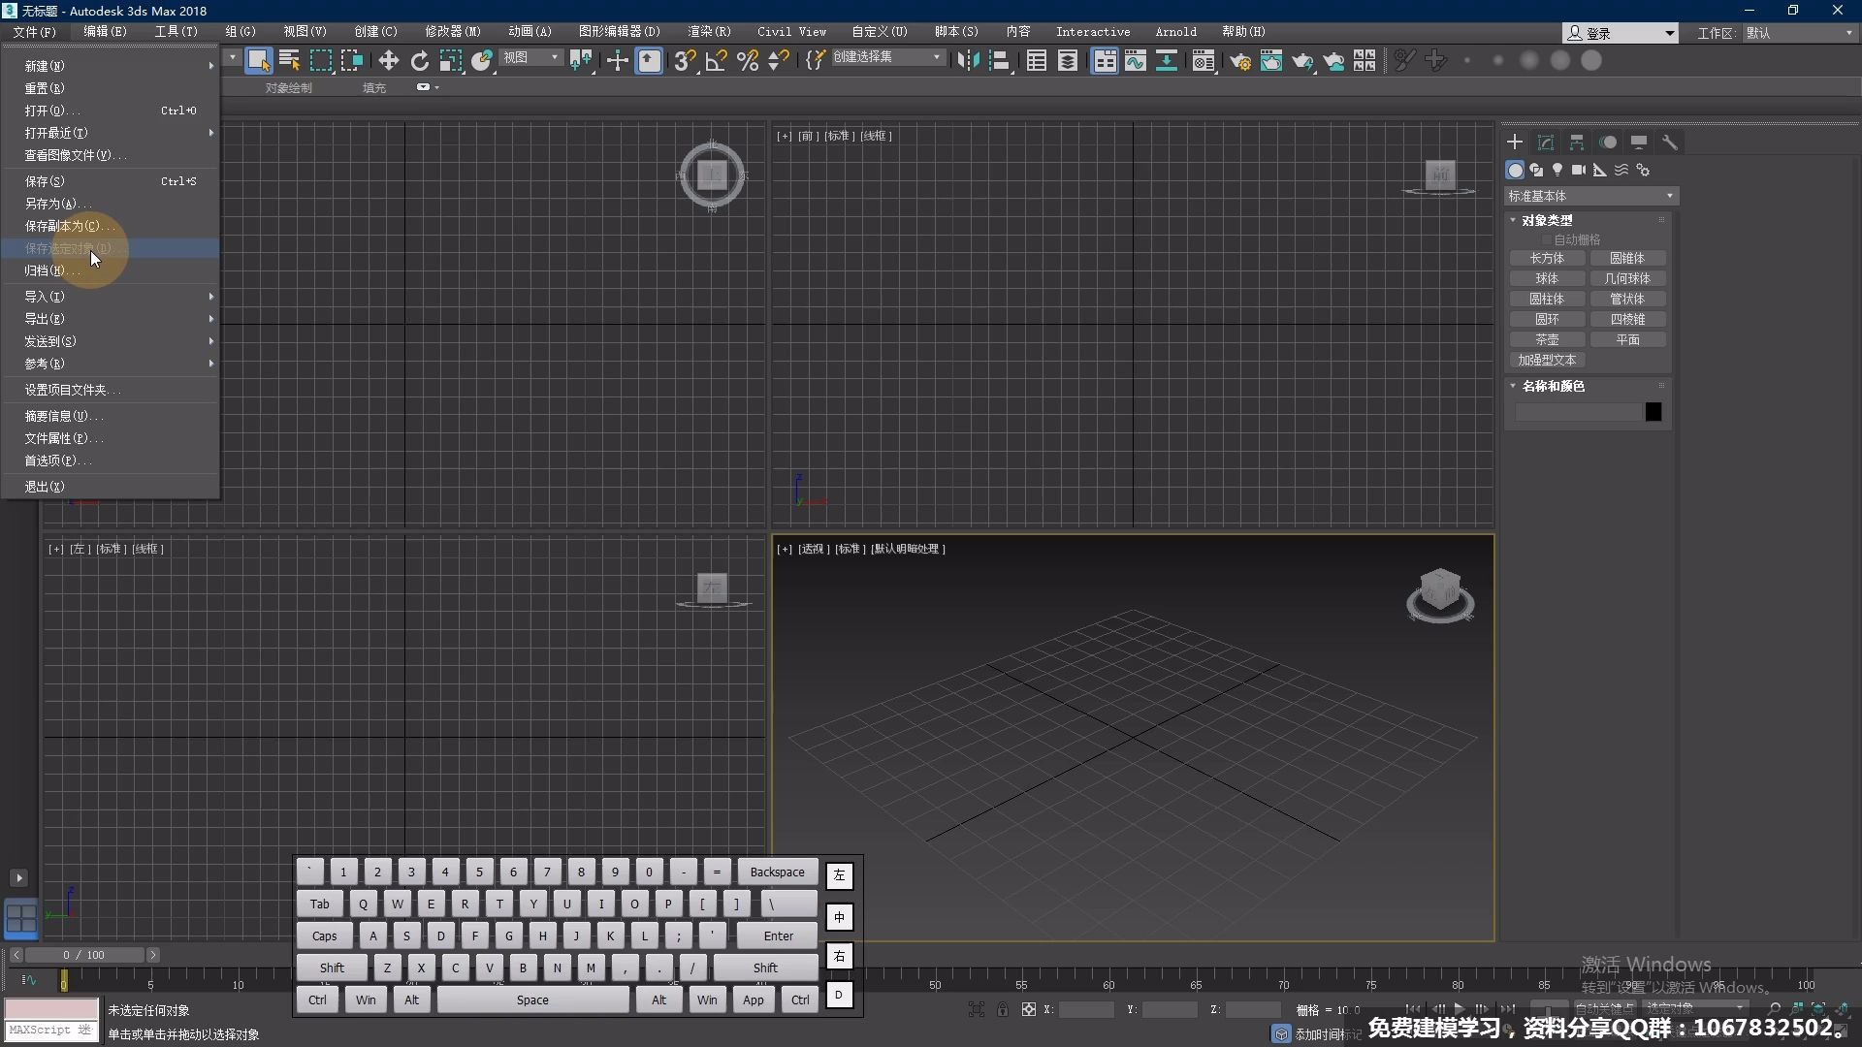
Task: Click the black color swatch in 名称和颜色
Action: pos(1653,410)
